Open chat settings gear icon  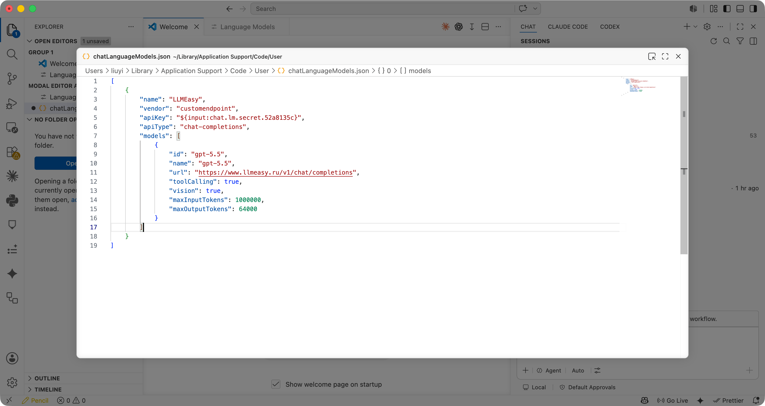click(707, 27)
